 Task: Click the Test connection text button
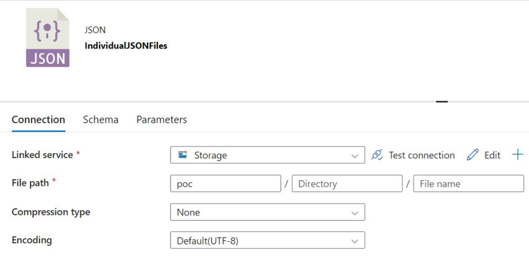coord(422,155)
